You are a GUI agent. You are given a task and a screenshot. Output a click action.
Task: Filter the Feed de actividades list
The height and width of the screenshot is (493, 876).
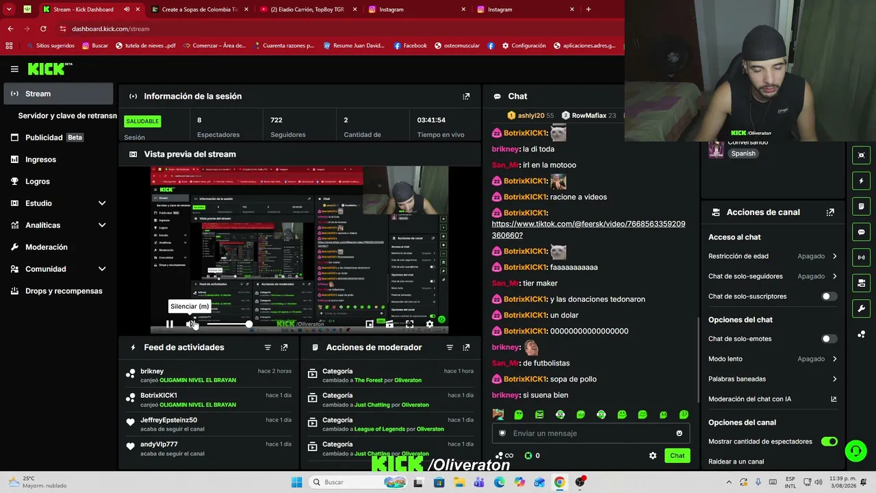coord(268,348)
